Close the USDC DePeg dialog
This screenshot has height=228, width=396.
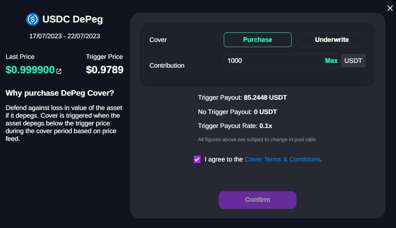tap(390, 8)
